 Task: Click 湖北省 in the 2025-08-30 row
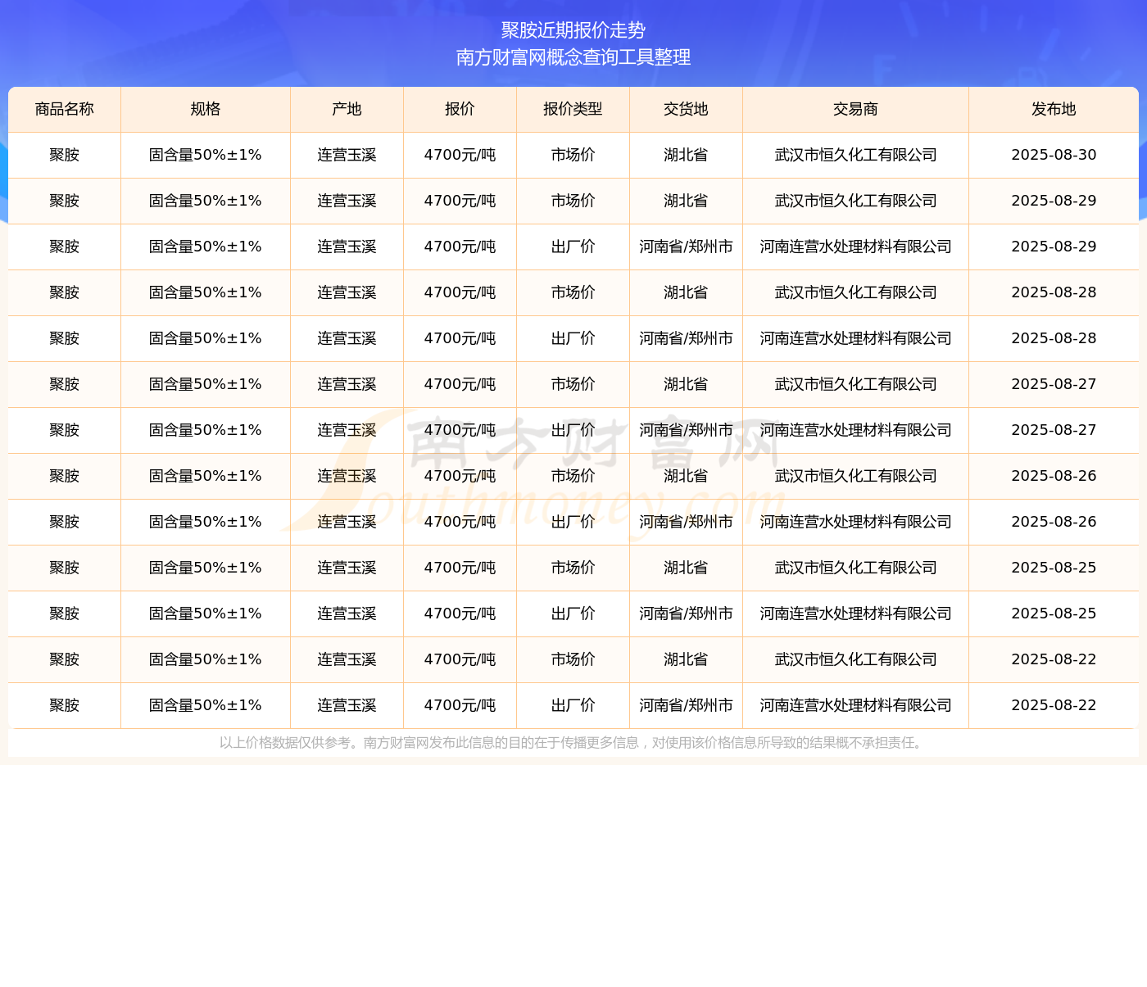click(x=686, y=155)
